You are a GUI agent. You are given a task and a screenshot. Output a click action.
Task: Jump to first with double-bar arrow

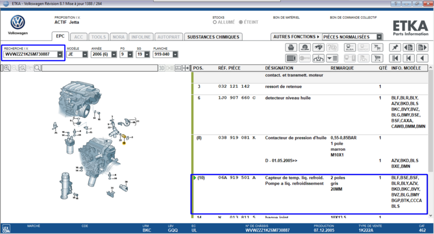pyautogui.click(x=395, y=58)
